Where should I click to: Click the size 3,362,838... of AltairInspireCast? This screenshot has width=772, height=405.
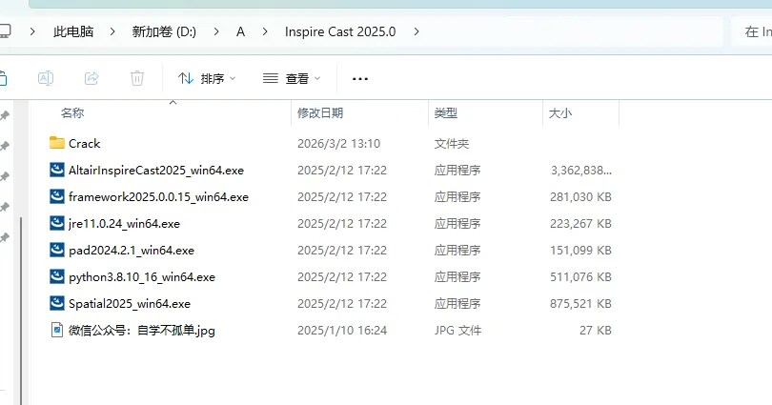tap(581, 171)
